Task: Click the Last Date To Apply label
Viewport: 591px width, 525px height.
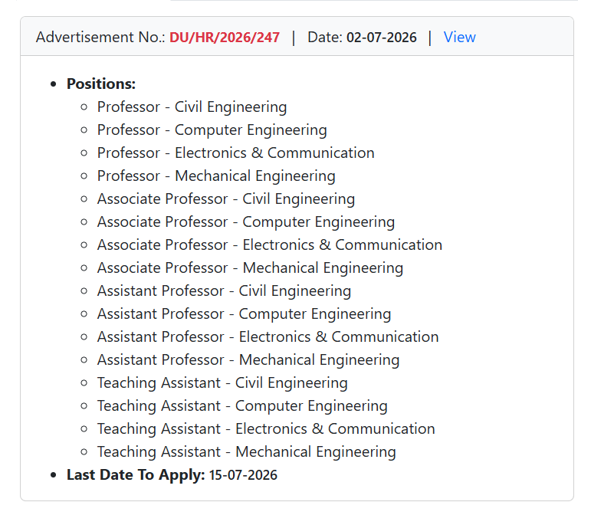Action: click(x=136, y=475)
